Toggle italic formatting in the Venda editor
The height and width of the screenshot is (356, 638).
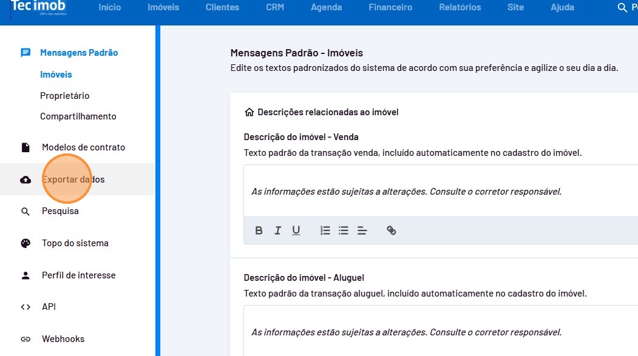click(277, 230)
